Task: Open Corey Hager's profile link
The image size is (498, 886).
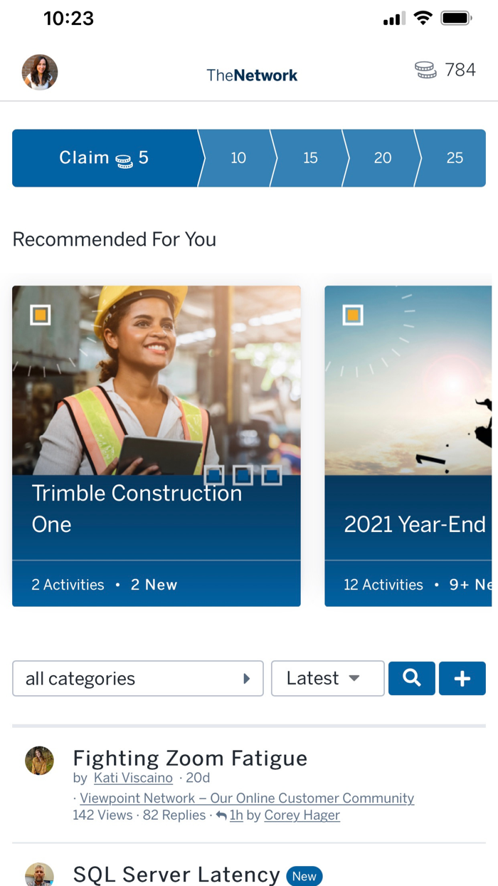Action: [302, 815]
